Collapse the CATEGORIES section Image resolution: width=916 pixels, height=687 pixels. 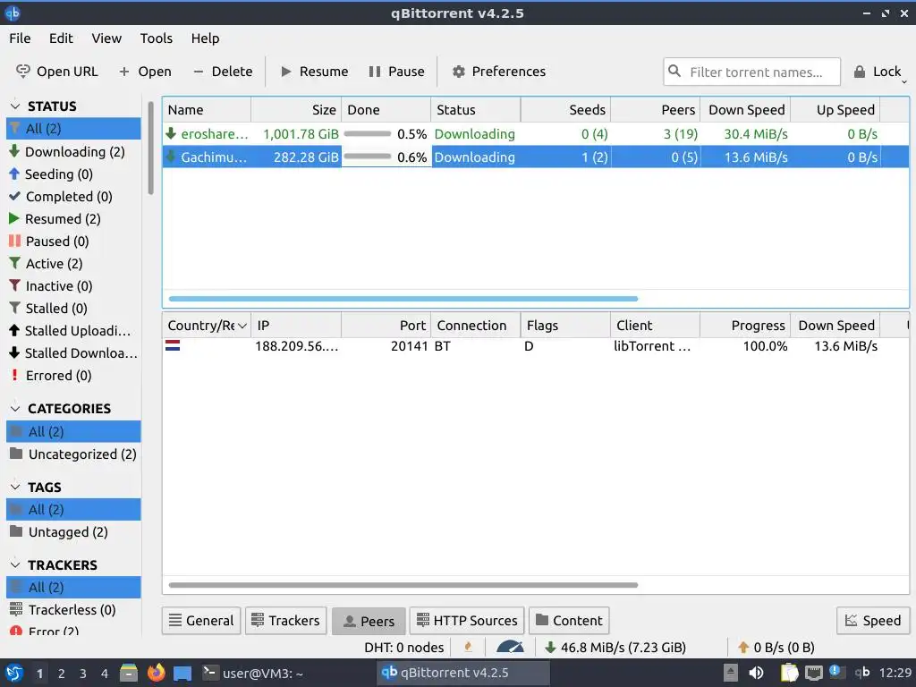(16, 408)
